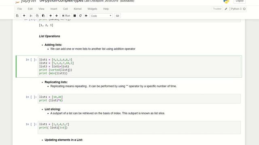Open the Insert menu
This screenshot has height=145, width=259.
tap(54, 9)
